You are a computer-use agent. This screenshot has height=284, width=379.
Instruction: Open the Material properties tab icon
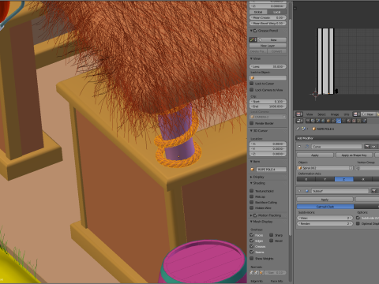(x=349, y=121)
